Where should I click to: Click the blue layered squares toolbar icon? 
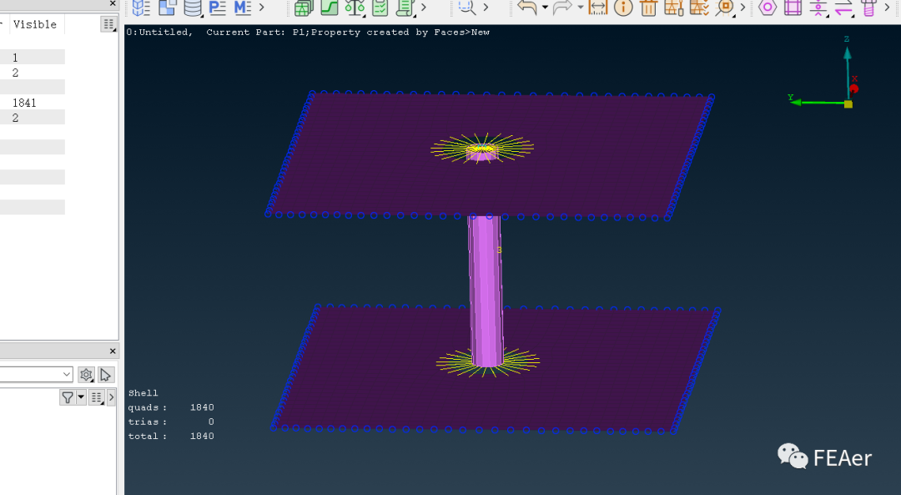tap(167, 8)
